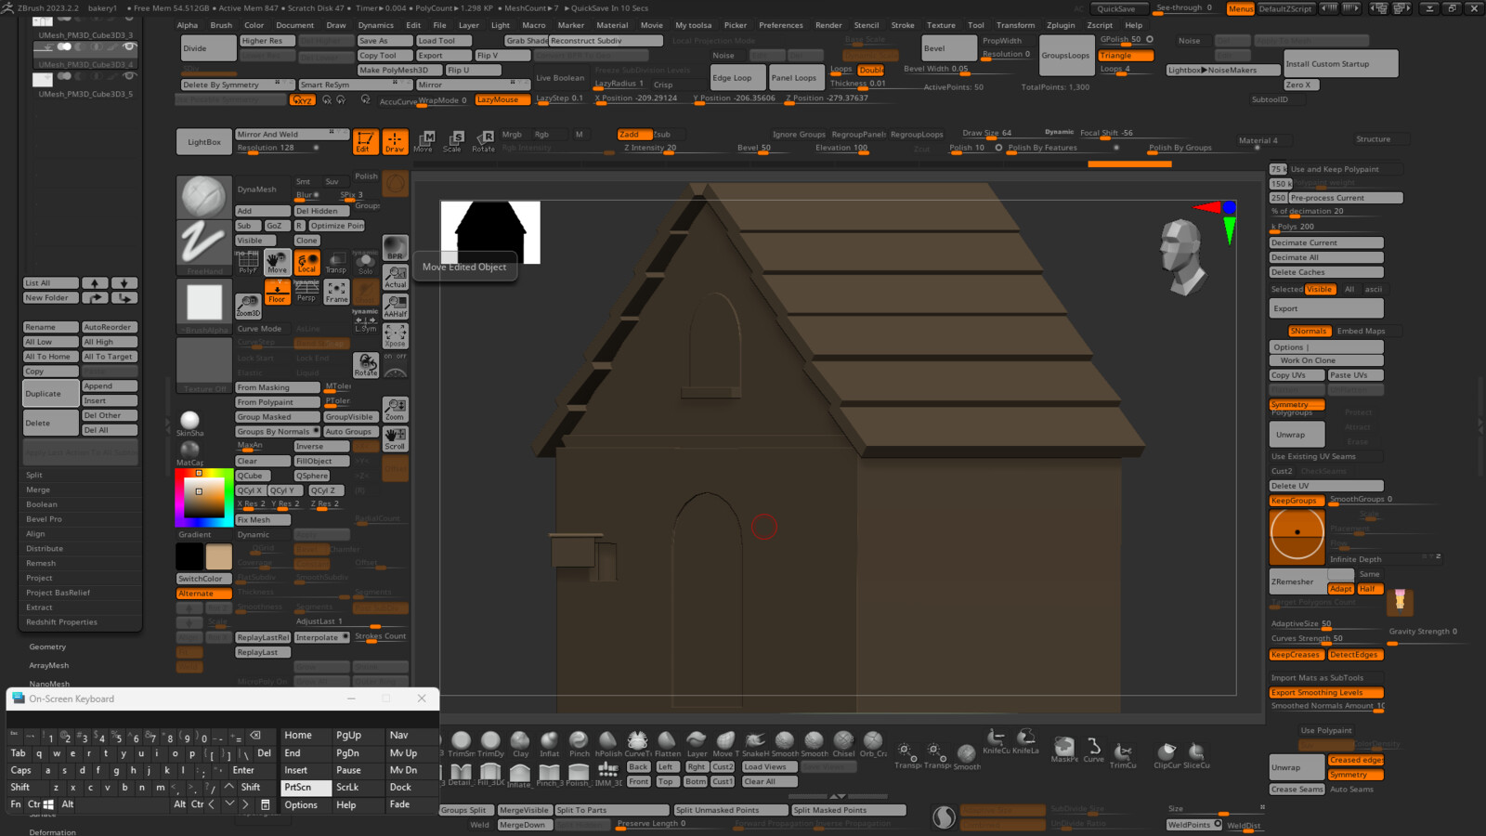The width and height of the screenshot is (1486, 836).
Task: Select the Layer brush icon
Action: click(x=697, y=744)
